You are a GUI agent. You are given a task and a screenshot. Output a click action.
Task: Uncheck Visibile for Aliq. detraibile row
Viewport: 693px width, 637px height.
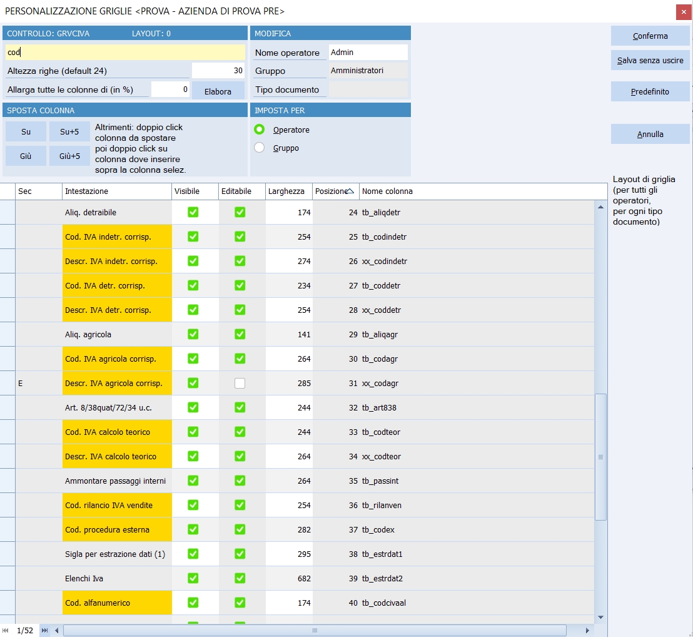tap(193, 213)
